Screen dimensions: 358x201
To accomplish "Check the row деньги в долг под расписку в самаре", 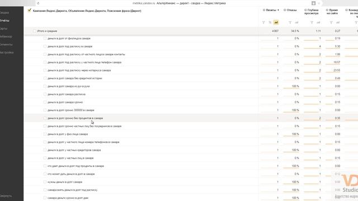I will pyautogui.click(x=45, y=46).
